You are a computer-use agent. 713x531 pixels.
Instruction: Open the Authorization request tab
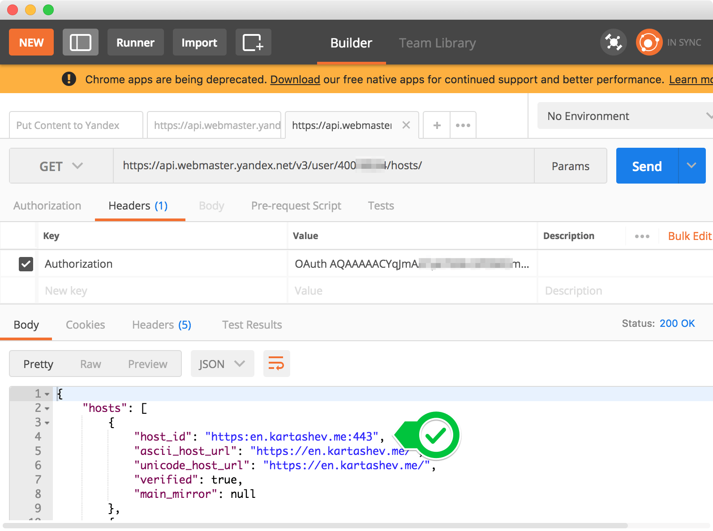click(x=47, y=206)
